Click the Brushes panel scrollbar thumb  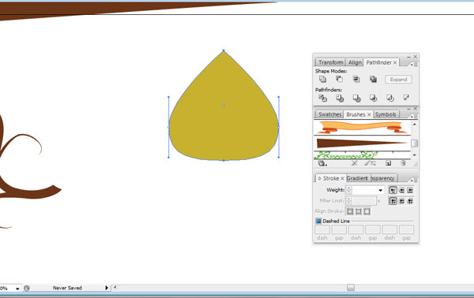(415, 143)
